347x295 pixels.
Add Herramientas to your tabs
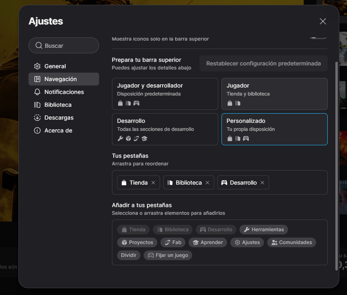(x=264, y=230)
